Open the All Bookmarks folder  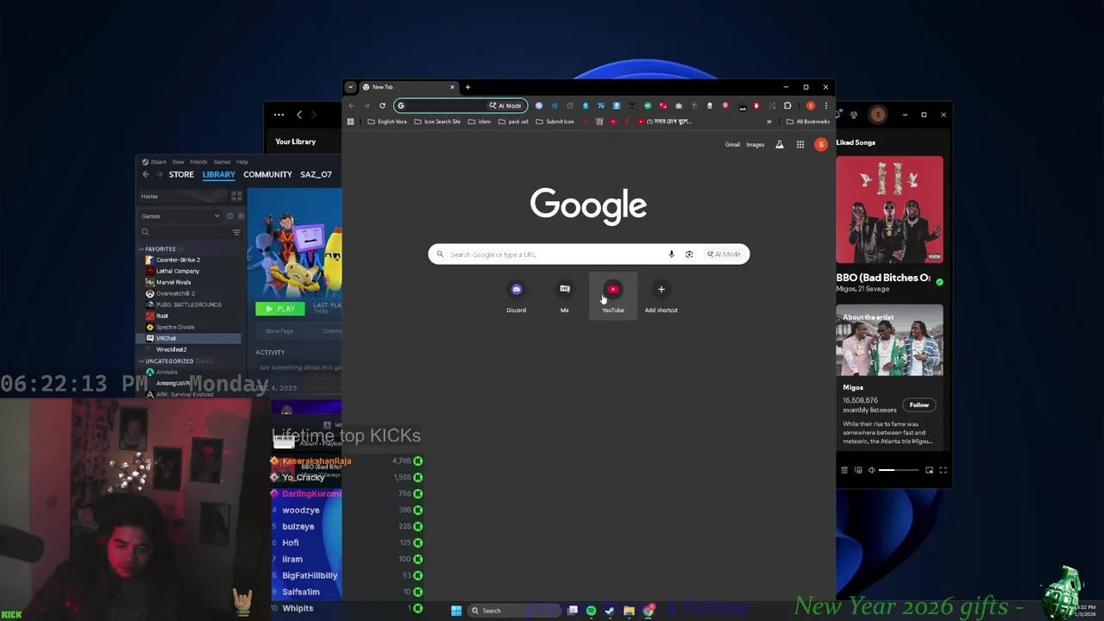point(807,122)
